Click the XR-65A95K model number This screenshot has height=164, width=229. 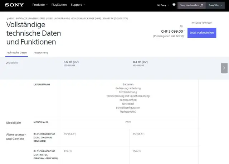point(138,65)
